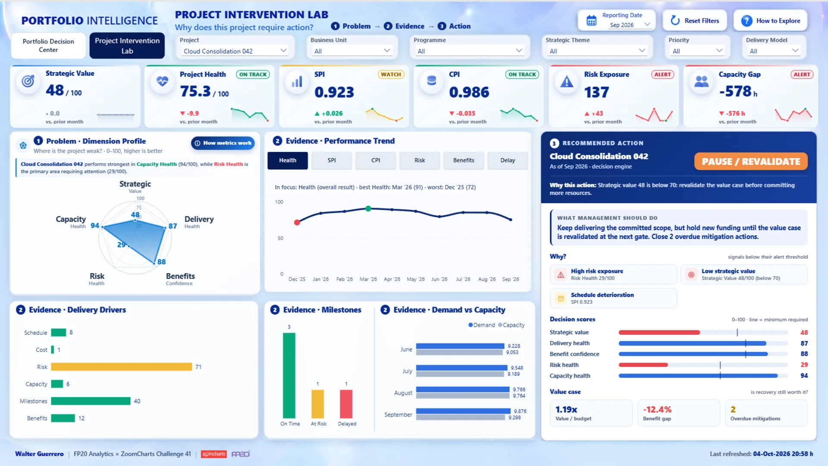This screenshot has height=466, width=828.
Task: Click the Low strategic value target icon
Action: point(691,274)
